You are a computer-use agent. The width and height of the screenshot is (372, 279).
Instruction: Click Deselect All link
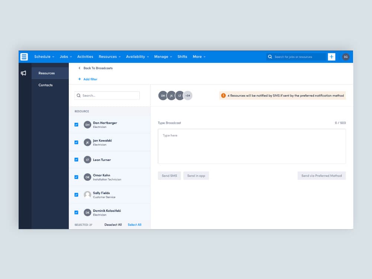click(x=113, y=225)
